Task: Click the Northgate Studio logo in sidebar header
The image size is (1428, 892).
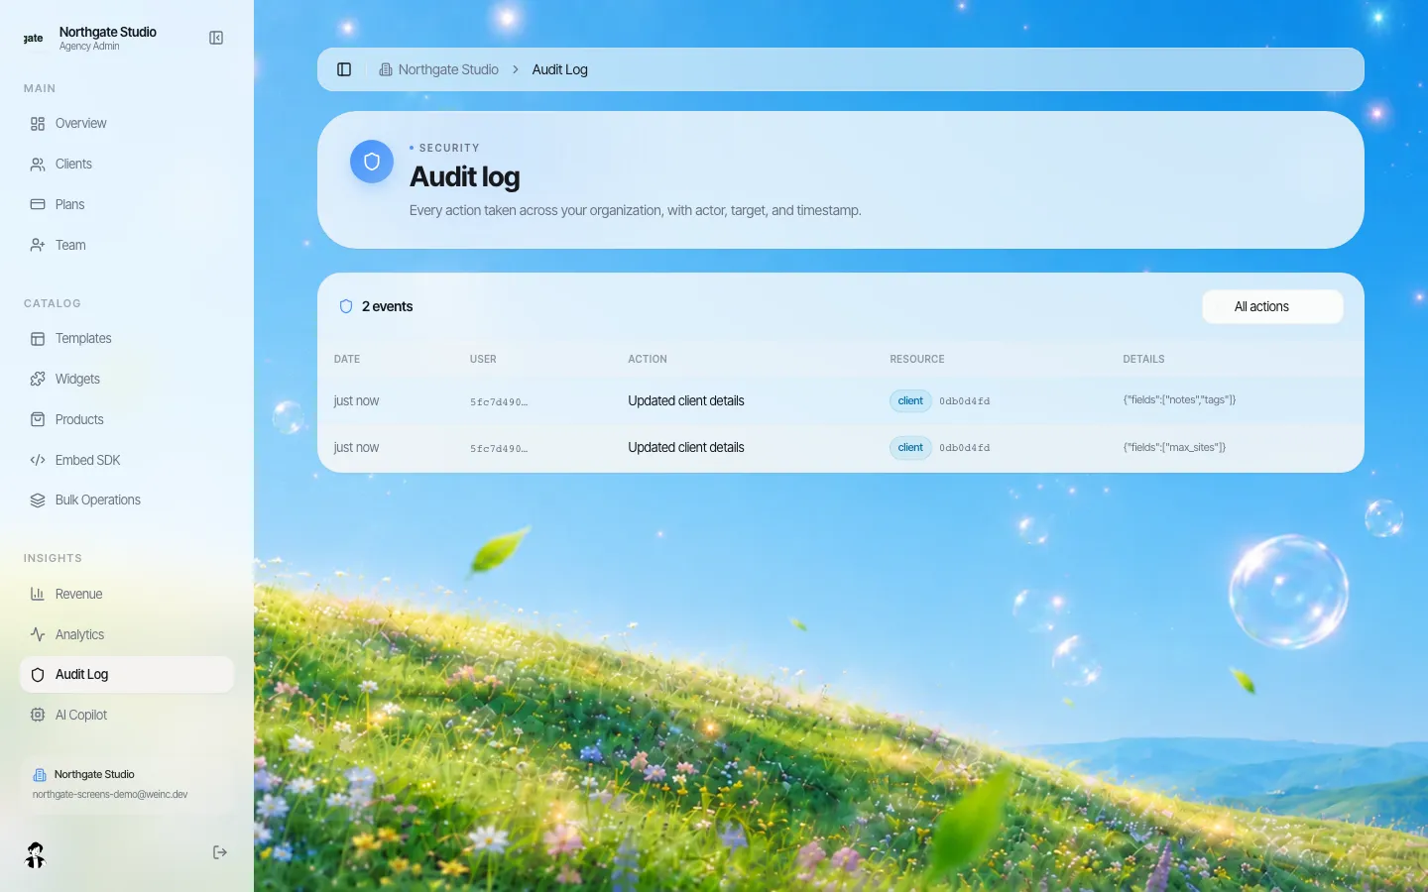Action: [x=34, y=39]
